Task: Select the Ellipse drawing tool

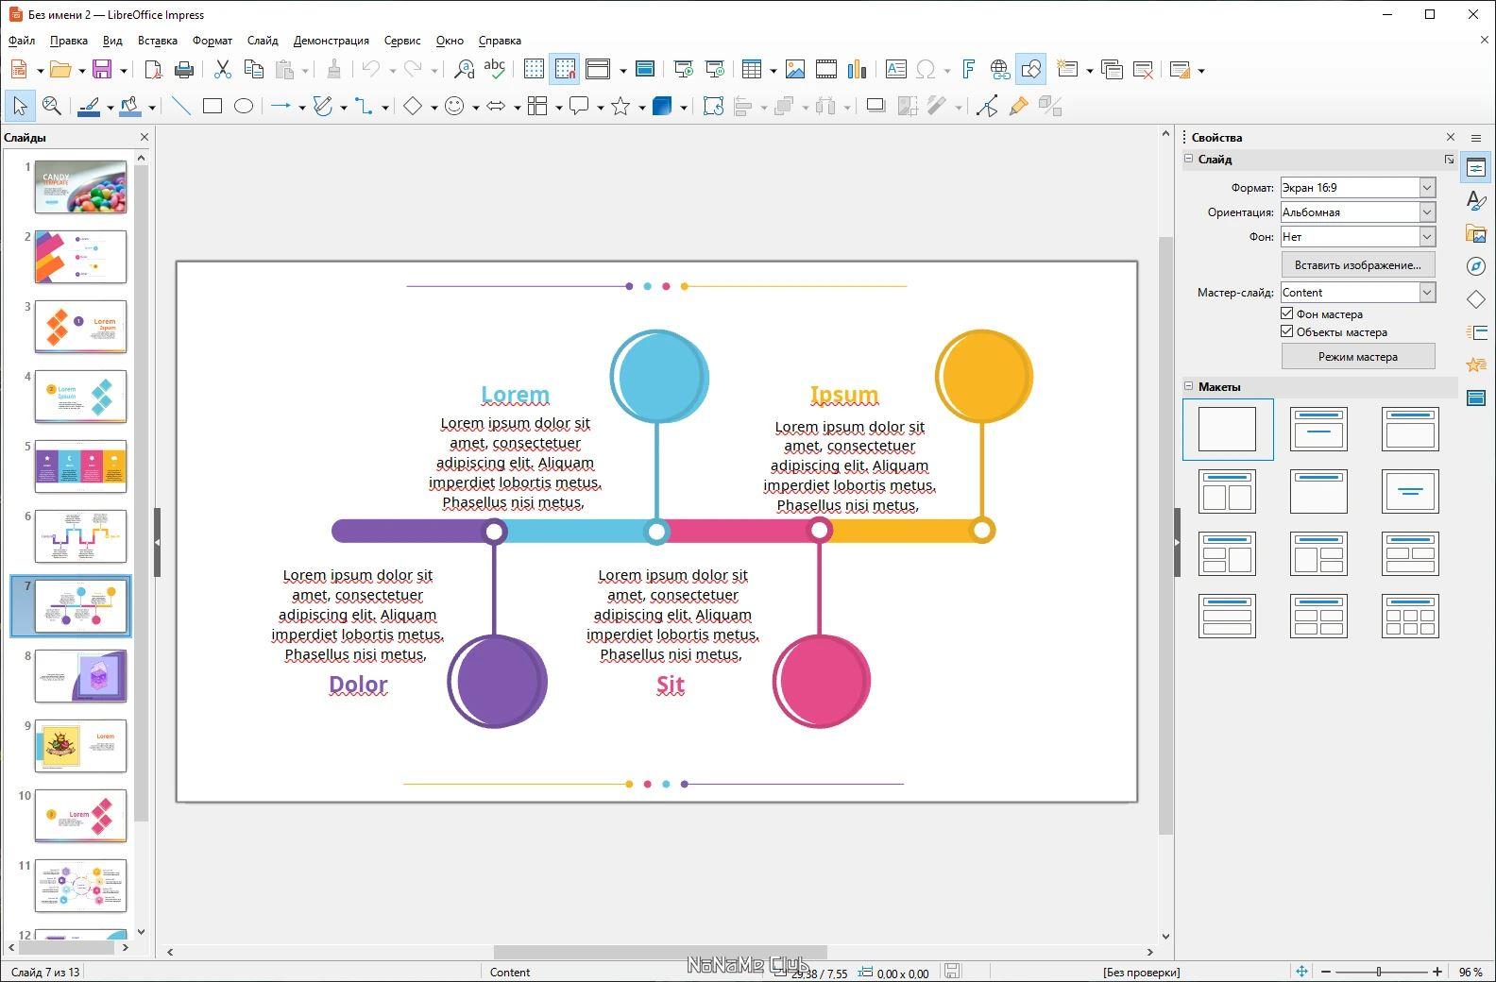Action: point(243,107)
